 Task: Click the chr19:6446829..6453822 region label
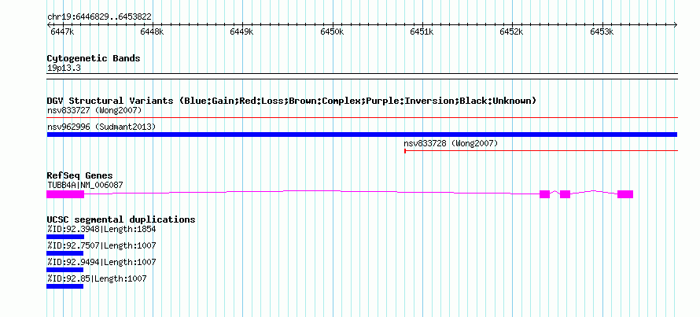tap(99, 17)
